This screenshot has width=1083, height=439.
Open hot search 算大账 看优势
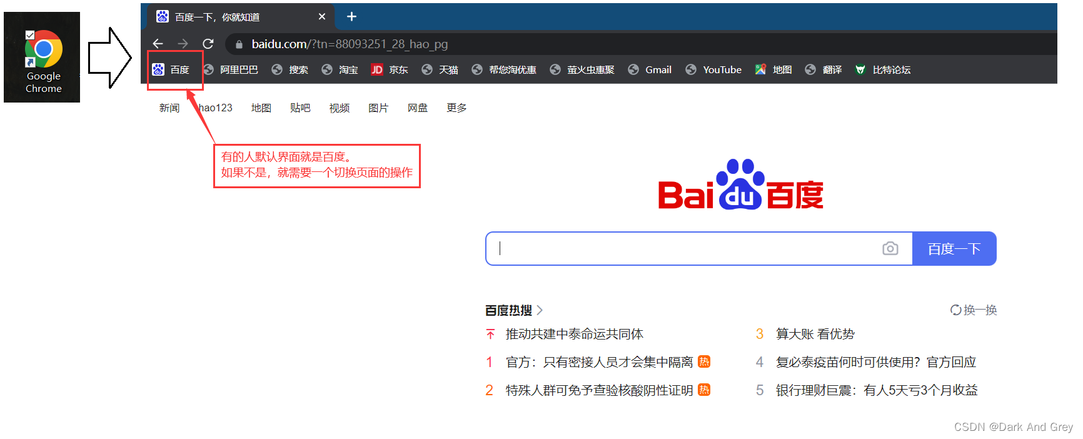click(x=815, y=334)
